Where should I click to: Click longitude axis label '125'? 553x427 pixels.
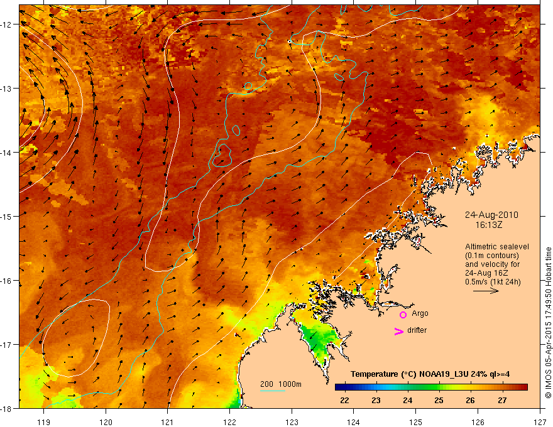click(415, 422)
